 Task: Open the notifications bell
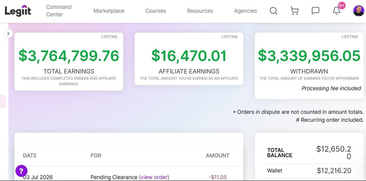point(336,11)
